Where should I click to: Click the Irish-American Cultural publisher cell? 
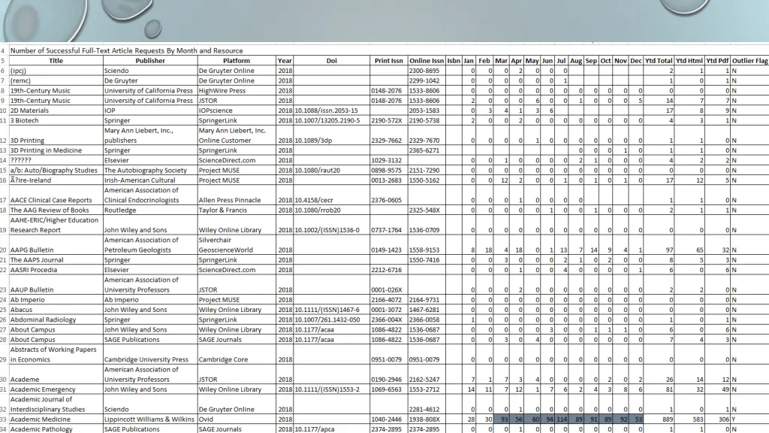click(150, 180)
